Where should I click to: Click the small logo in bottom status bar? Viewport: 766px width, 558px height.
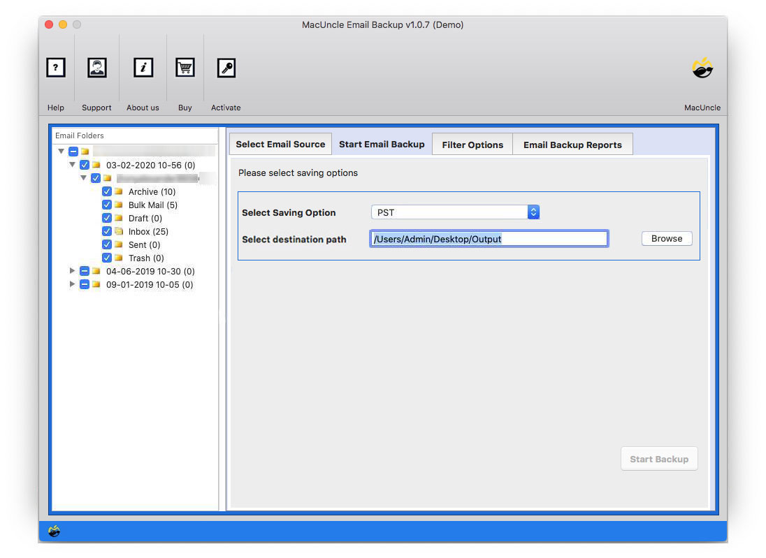tap(55, 531)
